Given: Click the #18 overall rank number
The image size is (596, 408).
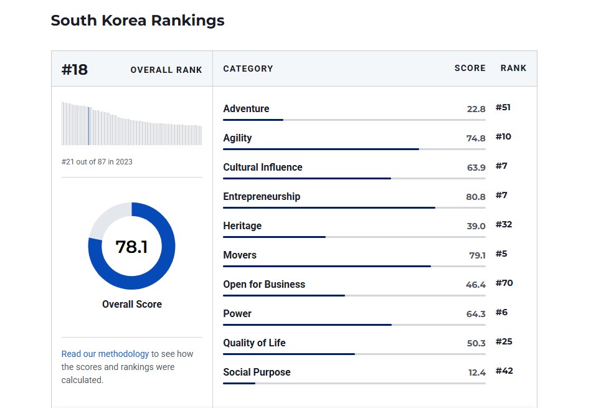Looking at the screenshot, I should pyautogui.click(x=75, y=69).
